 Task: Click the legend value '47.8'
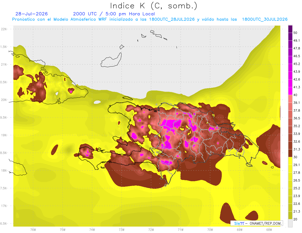(297, 48)
